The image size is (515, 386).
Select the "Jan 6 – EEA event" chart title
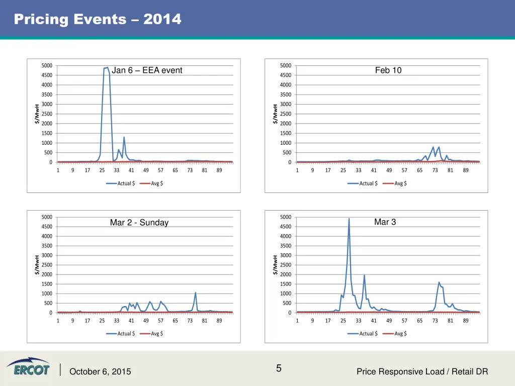pyautogui.click(x=147, y=70)
